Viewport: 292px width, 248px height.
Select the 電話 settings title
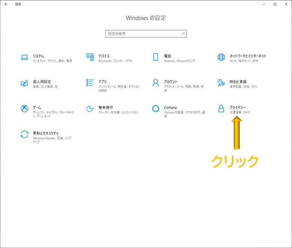coord(167,56)
